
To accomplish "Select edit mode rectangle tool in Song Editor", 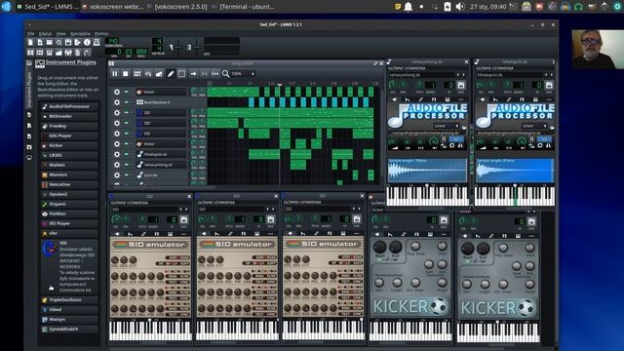I will [182, 74].
